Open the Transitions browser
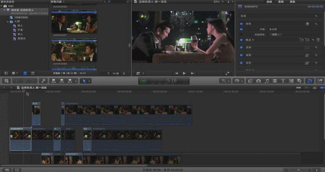The image size is (325, 172). [x=275, y=81]
